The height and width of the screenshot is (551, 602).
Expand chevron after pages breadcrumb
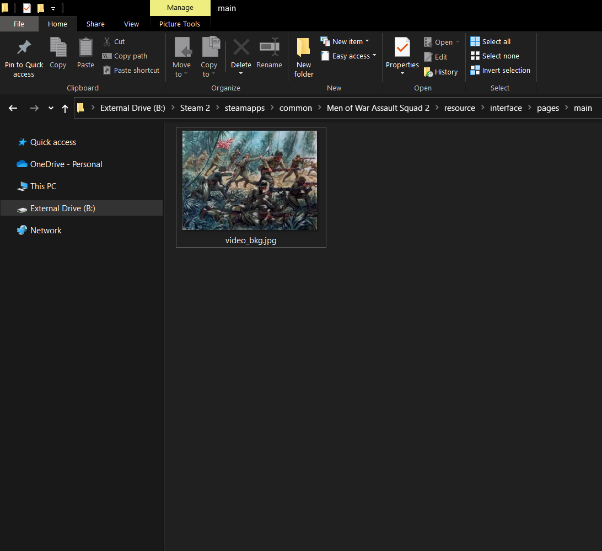coord(566,108)
